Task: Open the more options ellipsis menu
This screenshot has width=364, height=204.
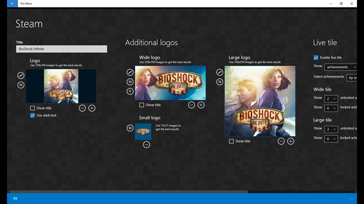Action: pyautogui.click(x=352, y=199)
